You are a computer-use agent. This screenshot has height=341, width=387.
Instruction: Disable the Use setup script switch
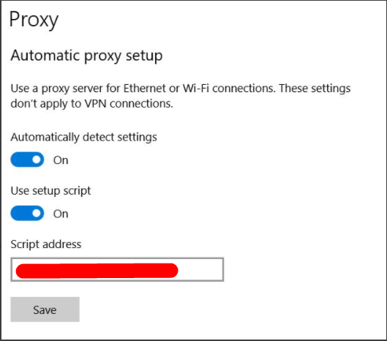point(27,213)
